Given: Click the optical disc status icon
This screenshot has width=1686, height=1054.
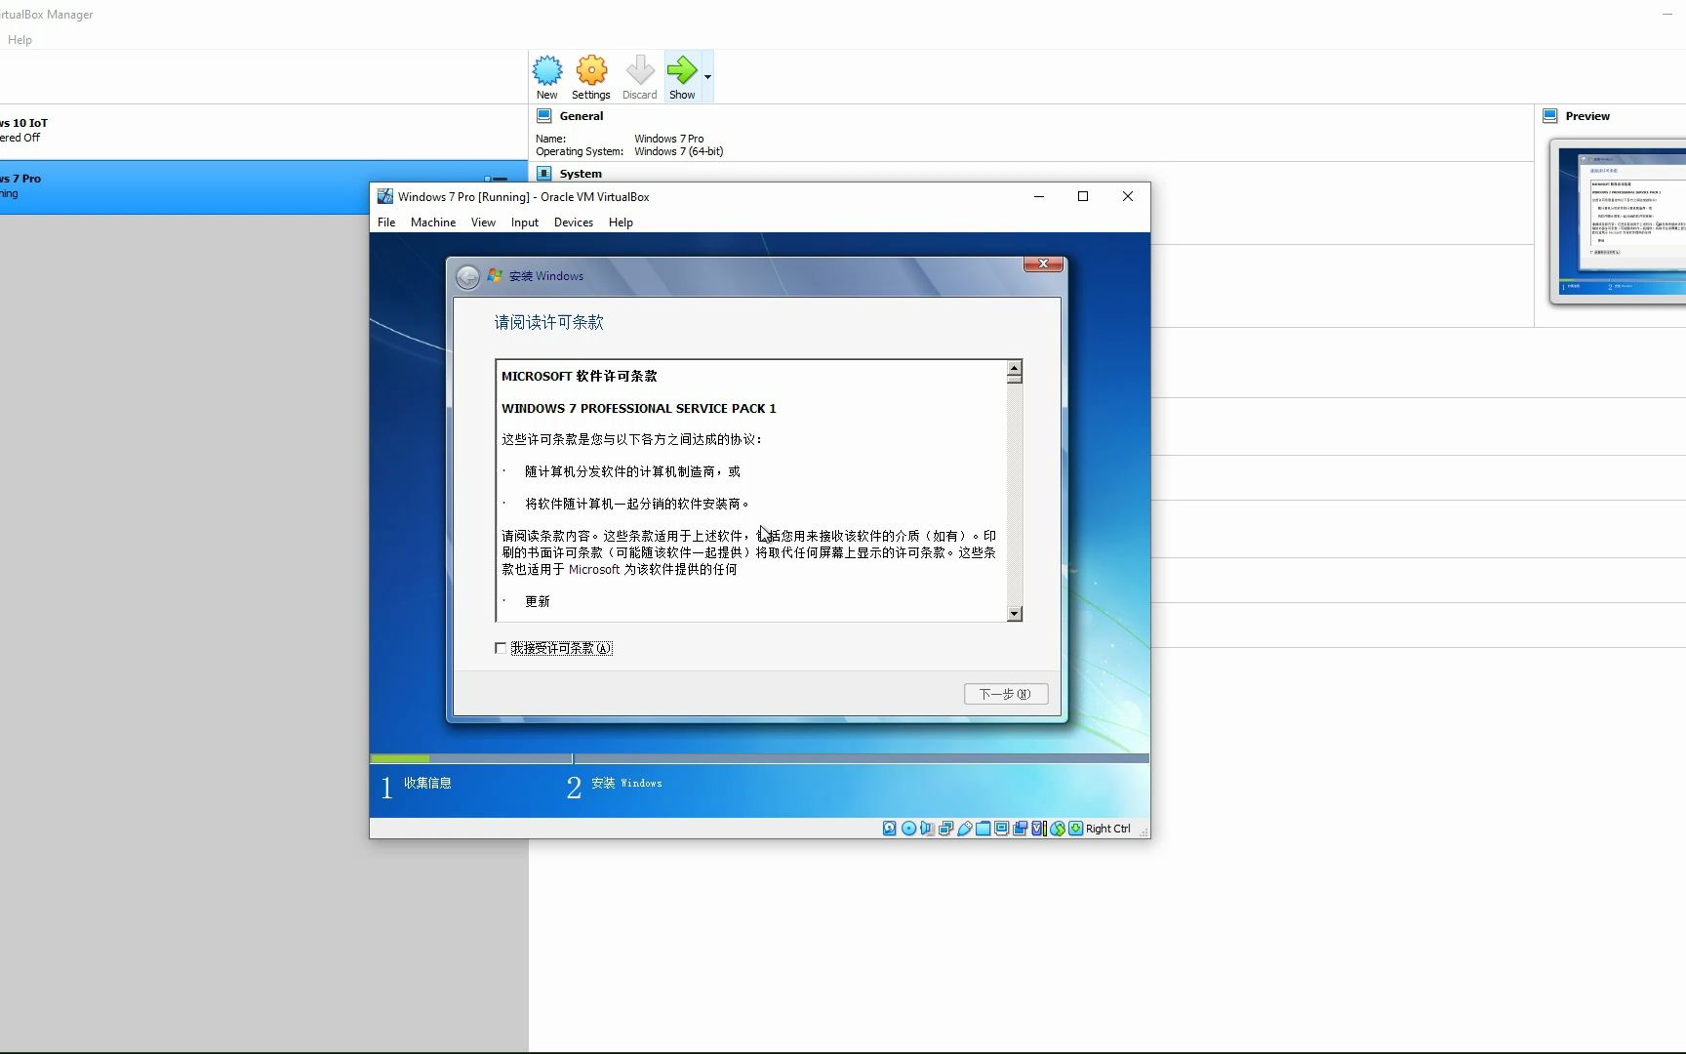Looking at the screenshot, I should (x=907, y=828).
